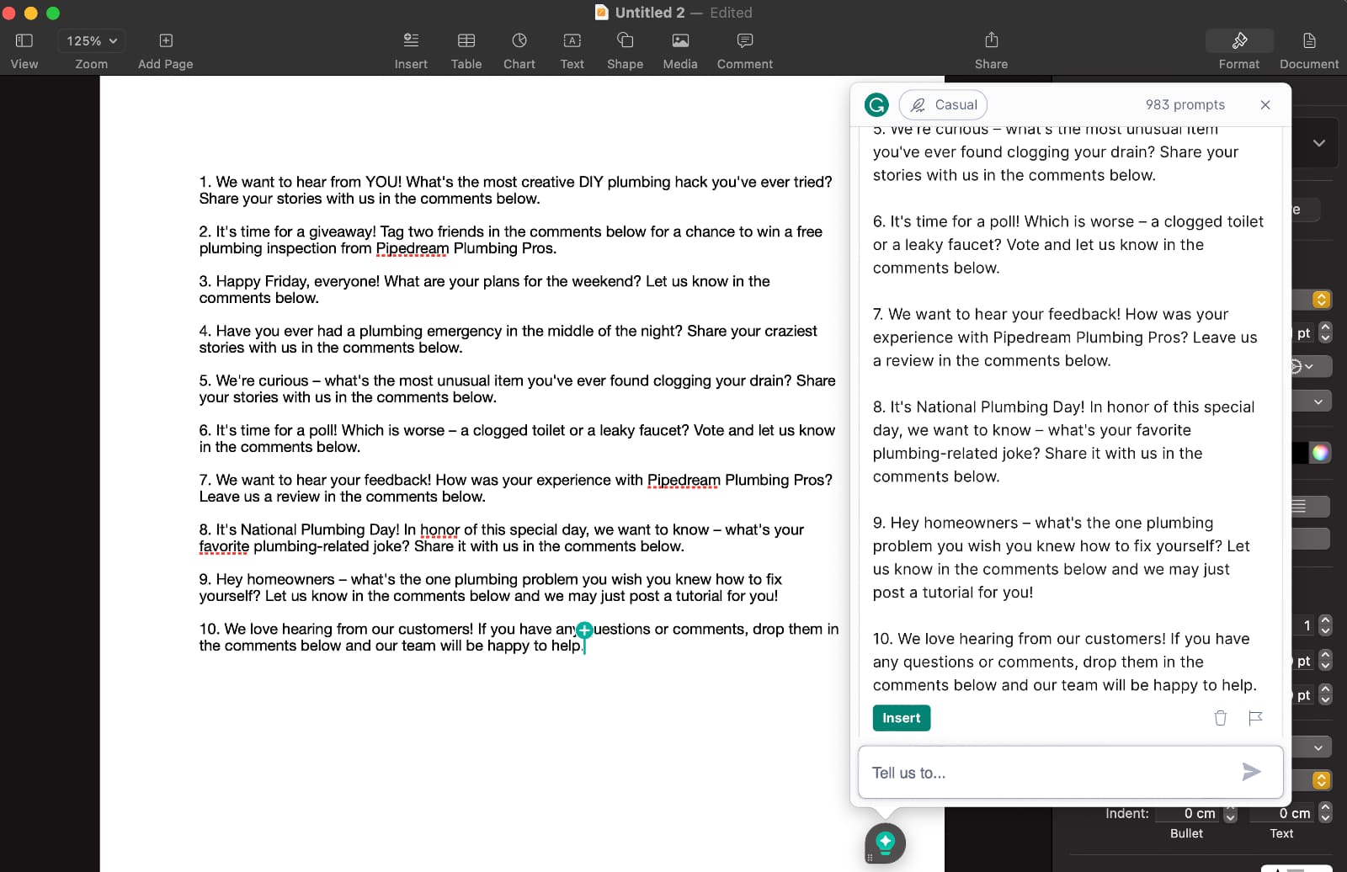Screen dimensions: 1347x872
Task: Open the Grammarly assistant bubble
Action: tap(884, 843)
